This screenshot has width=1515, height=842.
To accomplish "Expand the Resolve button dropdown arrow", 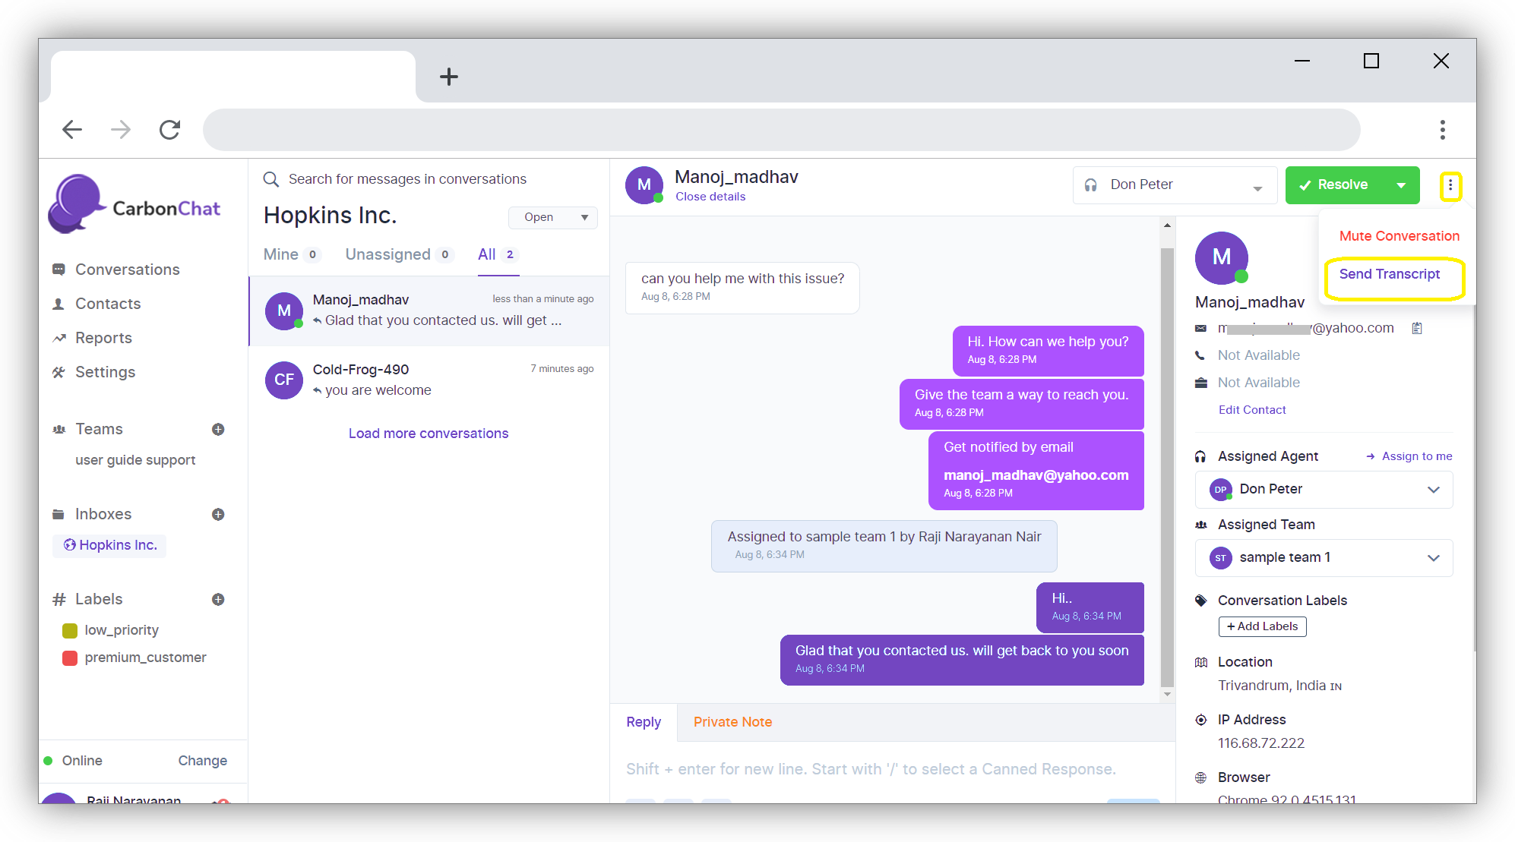I will point(1401,185).
